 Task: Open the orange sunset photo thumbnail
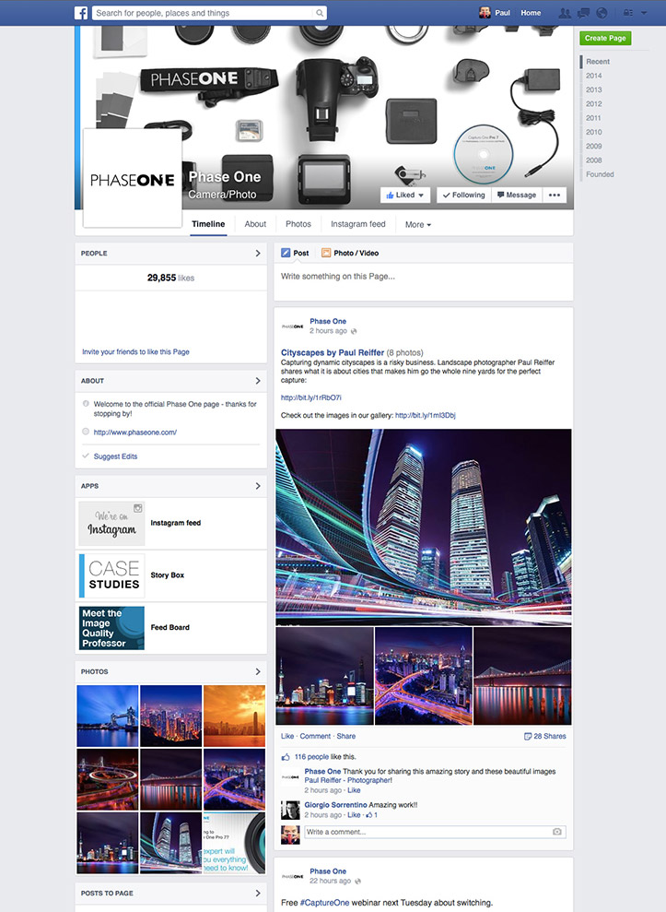point(234,716)
